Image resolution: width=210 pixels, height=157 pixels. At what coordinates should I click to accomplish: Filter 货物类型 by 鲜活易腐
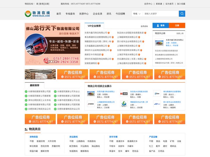tap(34, 146)
